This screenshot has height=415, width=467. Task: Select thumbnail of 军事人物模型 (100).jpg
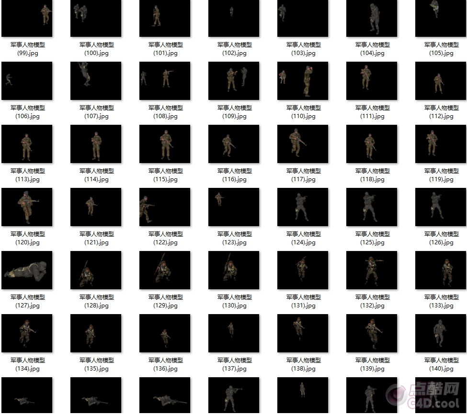(x=96, y=18)
